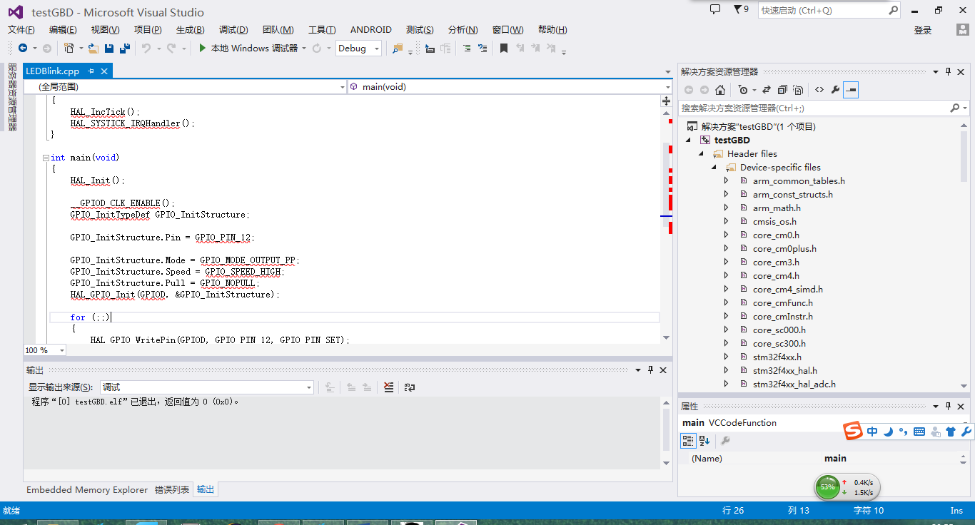Click the save all files icon
The height and width of the screenshot is (525, 975).
(125, 49)
